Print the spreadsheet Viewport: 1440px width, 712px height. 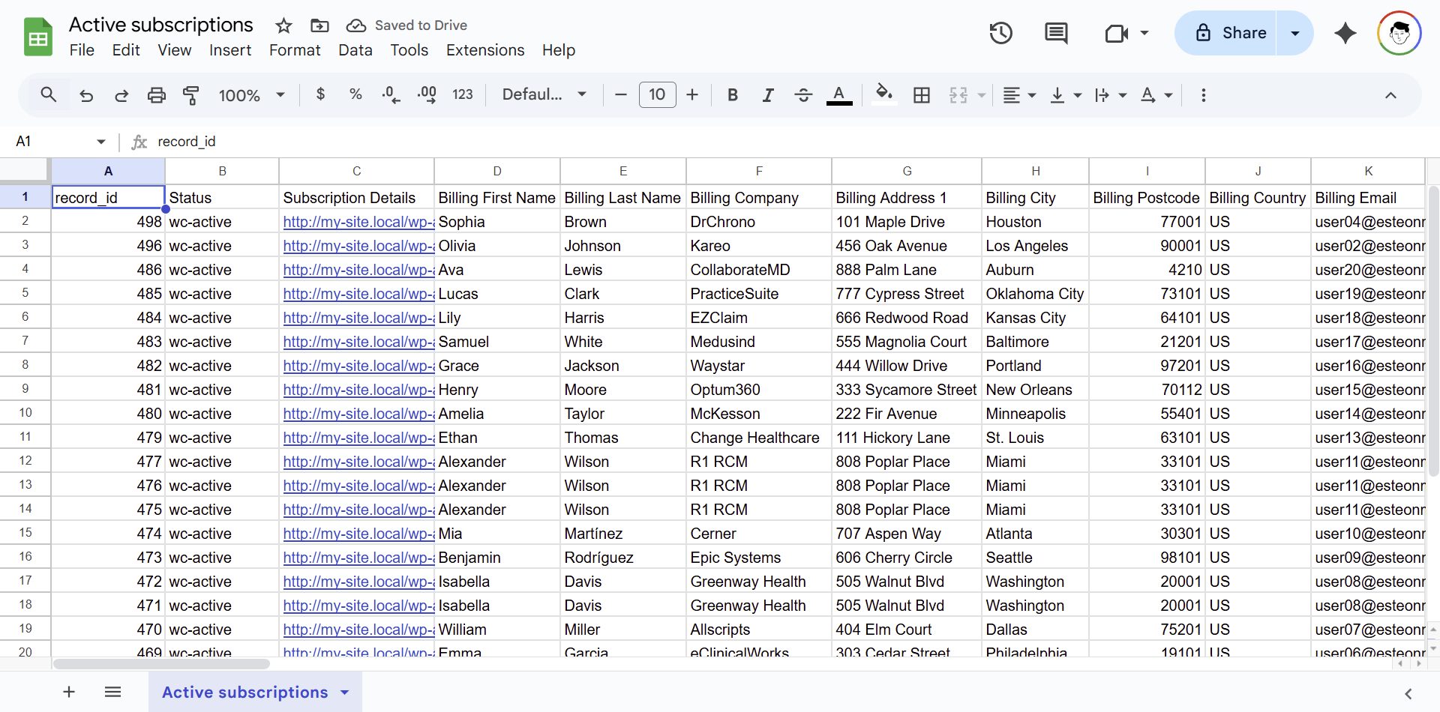point(156,95)
